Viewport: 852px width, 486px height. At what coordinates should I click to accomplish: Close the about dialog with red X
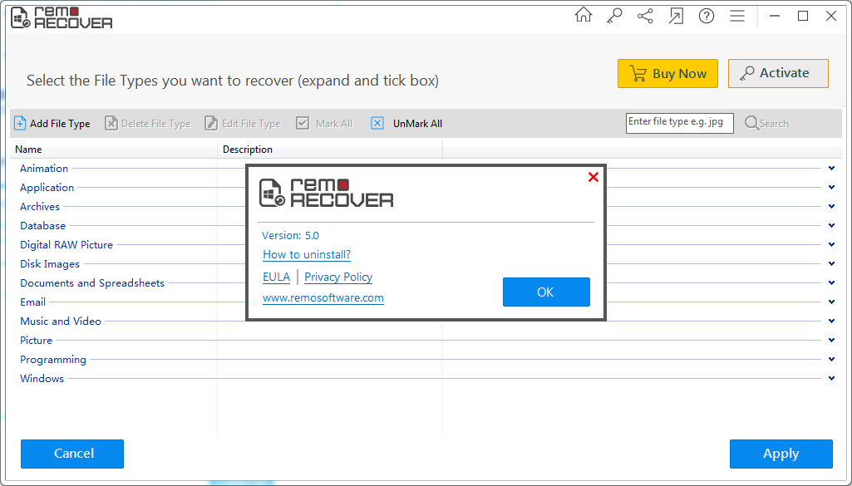coord(593,177)
